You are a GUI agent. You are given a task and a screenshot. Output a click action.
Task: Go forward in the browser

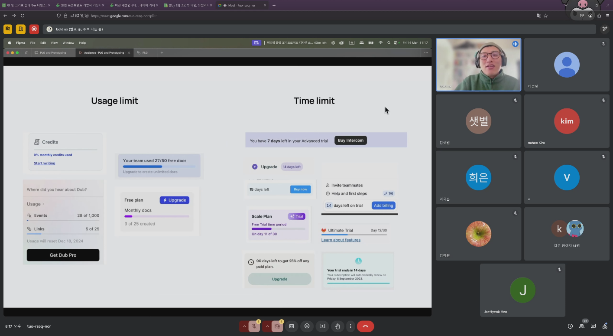point(14,16)
